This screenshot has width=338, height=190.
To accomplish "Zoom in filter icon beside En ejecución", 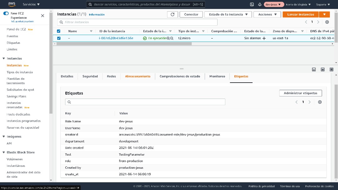I will point(168,38).
